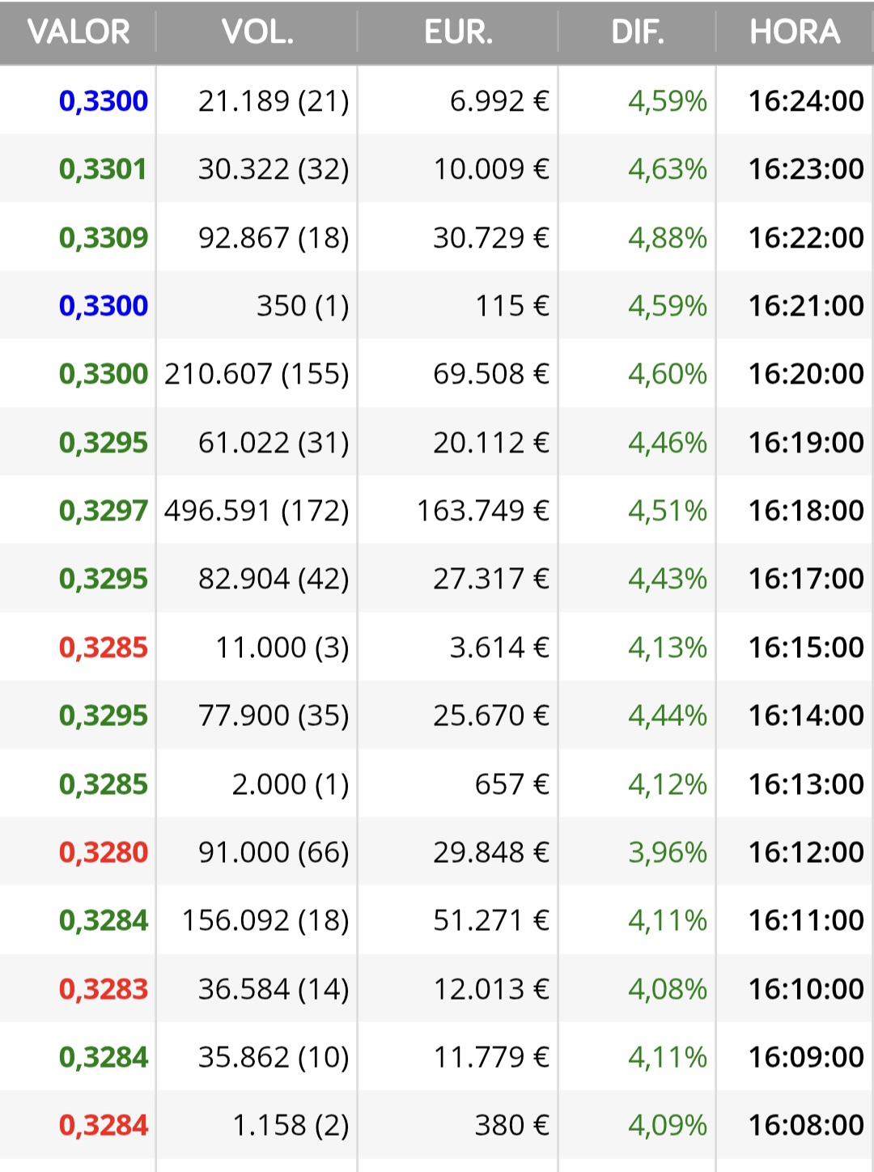Select the VALOR column header
The image size is (874, 1172).
78,32
